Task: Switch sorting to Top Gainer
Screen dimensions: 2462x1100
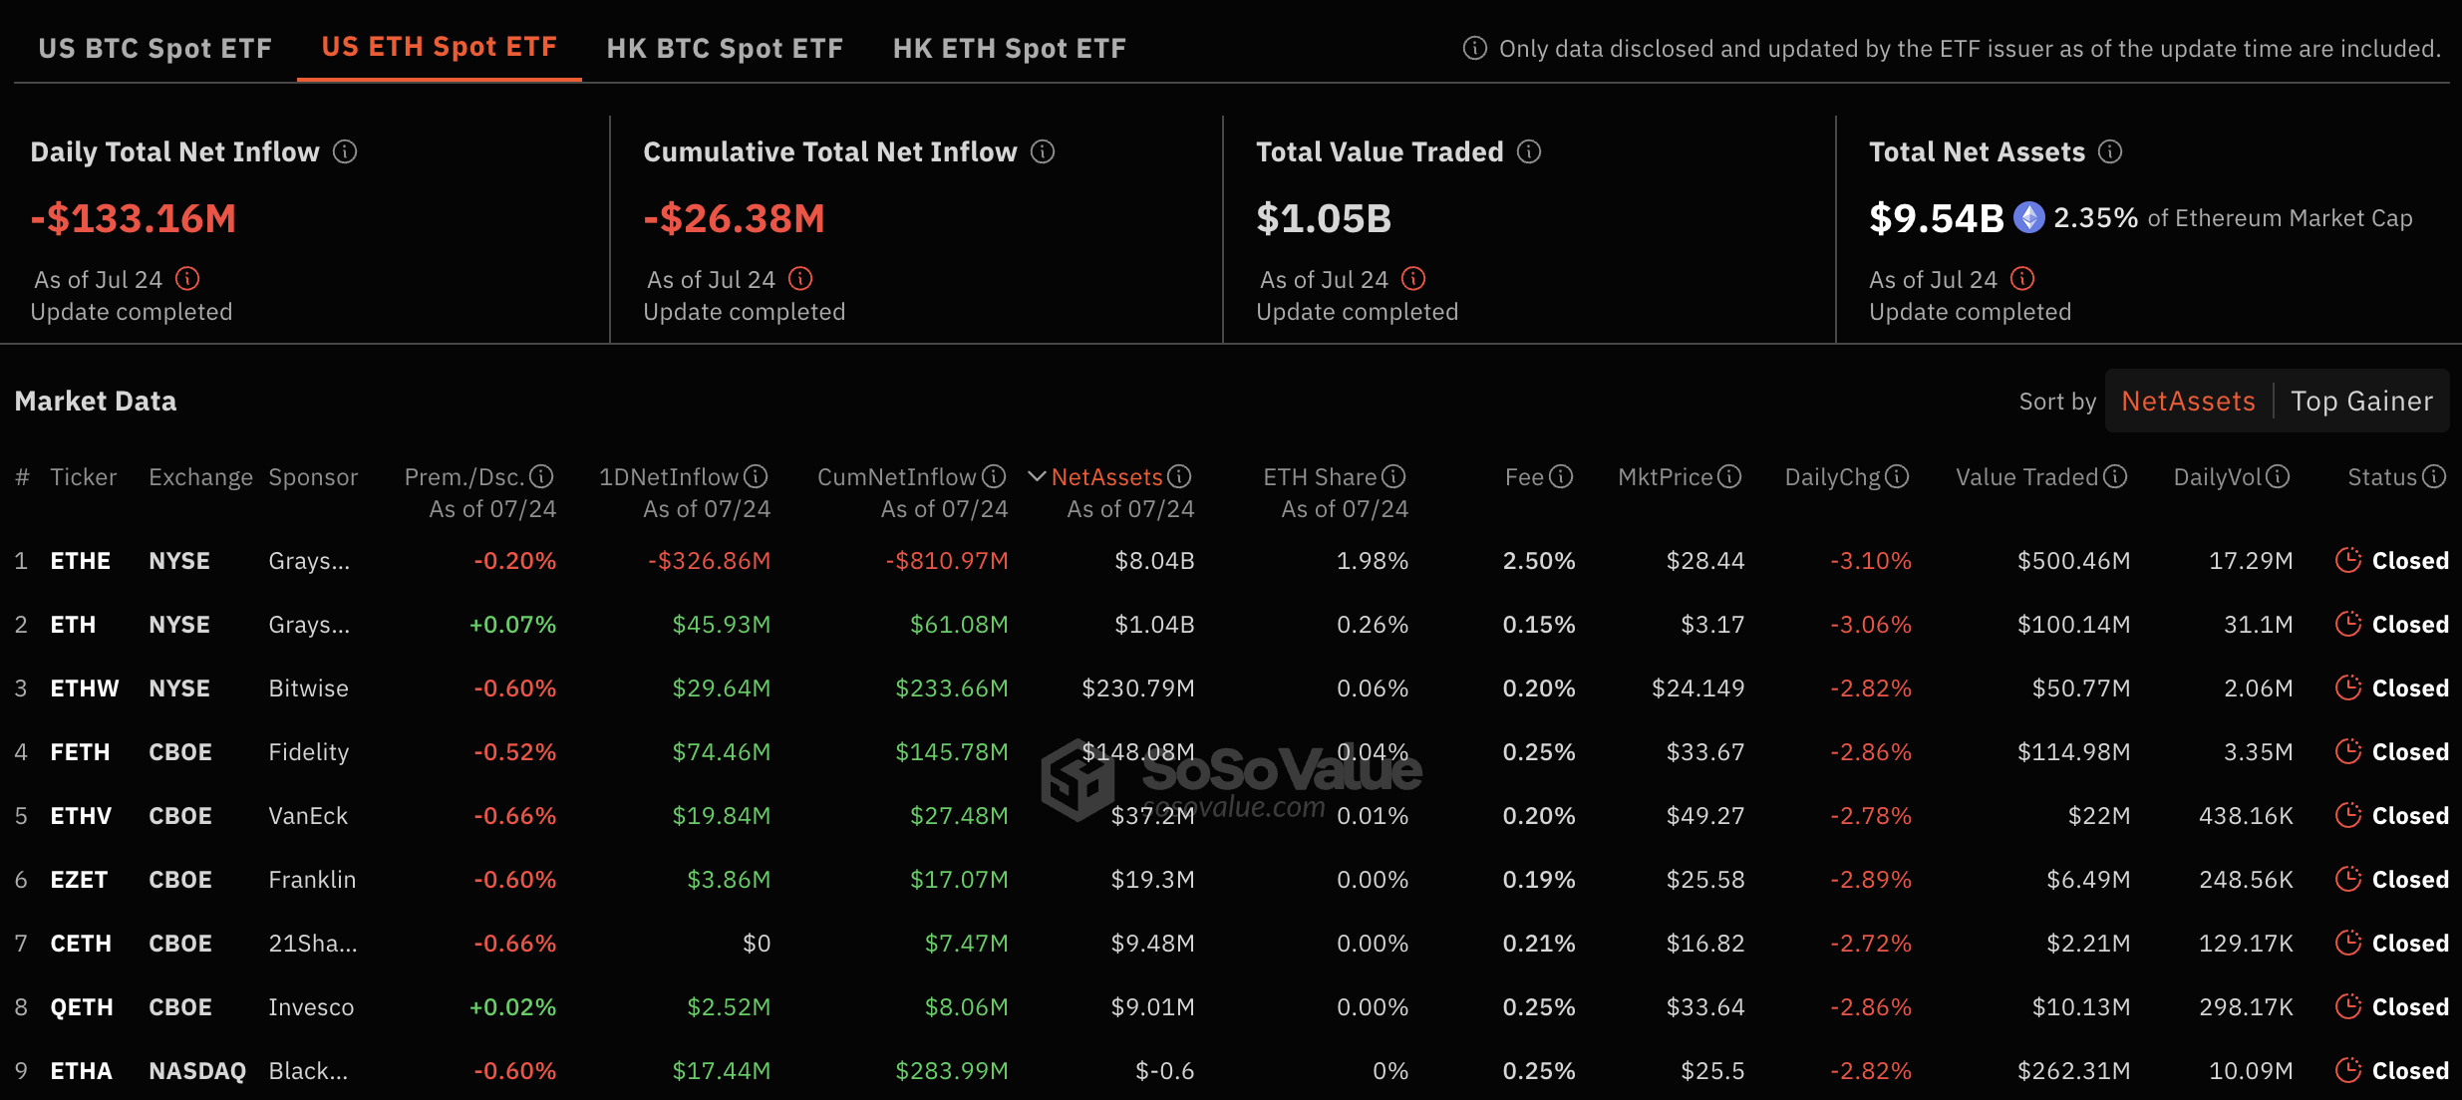Action: [2361, 401]
